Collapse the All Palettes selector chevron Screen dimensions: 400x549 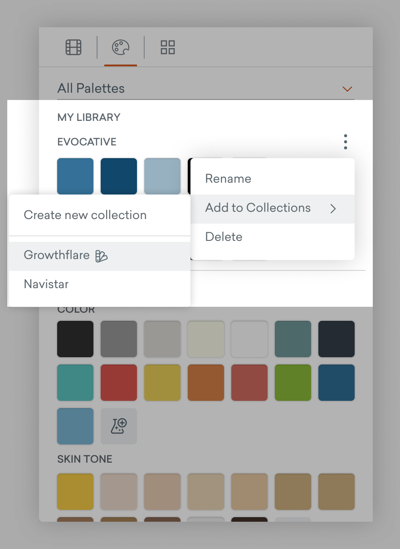pos(347,89)
